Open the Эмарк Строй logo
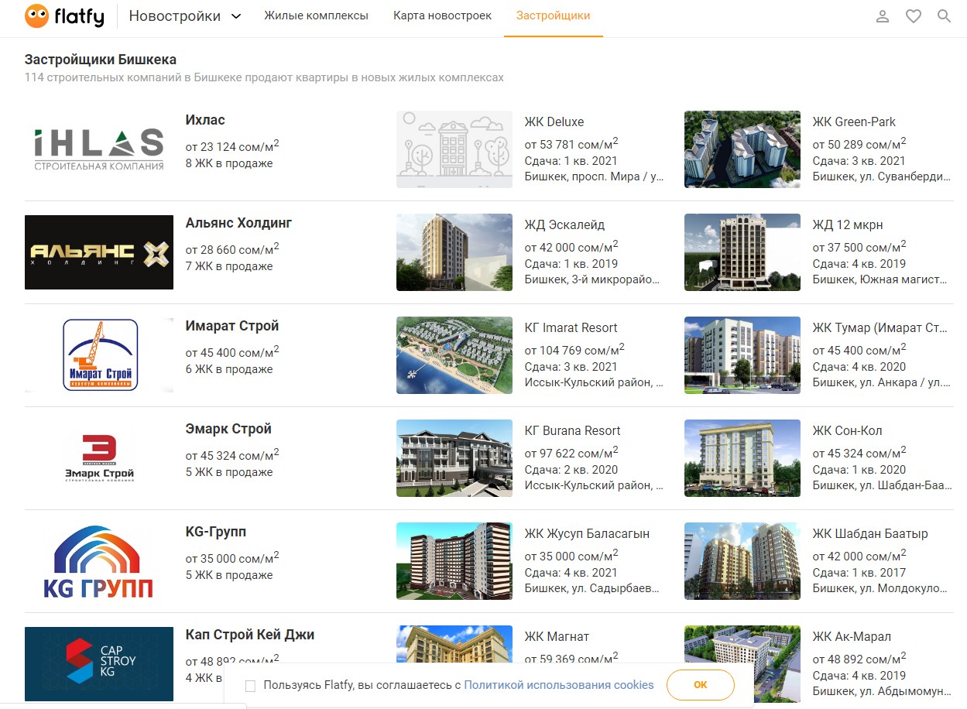967x709 pixels. pyautogui.click(x=99, y=458)
